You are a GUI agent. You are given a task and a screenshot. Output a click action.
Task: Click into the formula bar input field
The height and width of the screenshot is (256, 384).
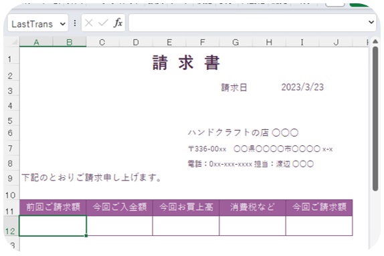248,23
